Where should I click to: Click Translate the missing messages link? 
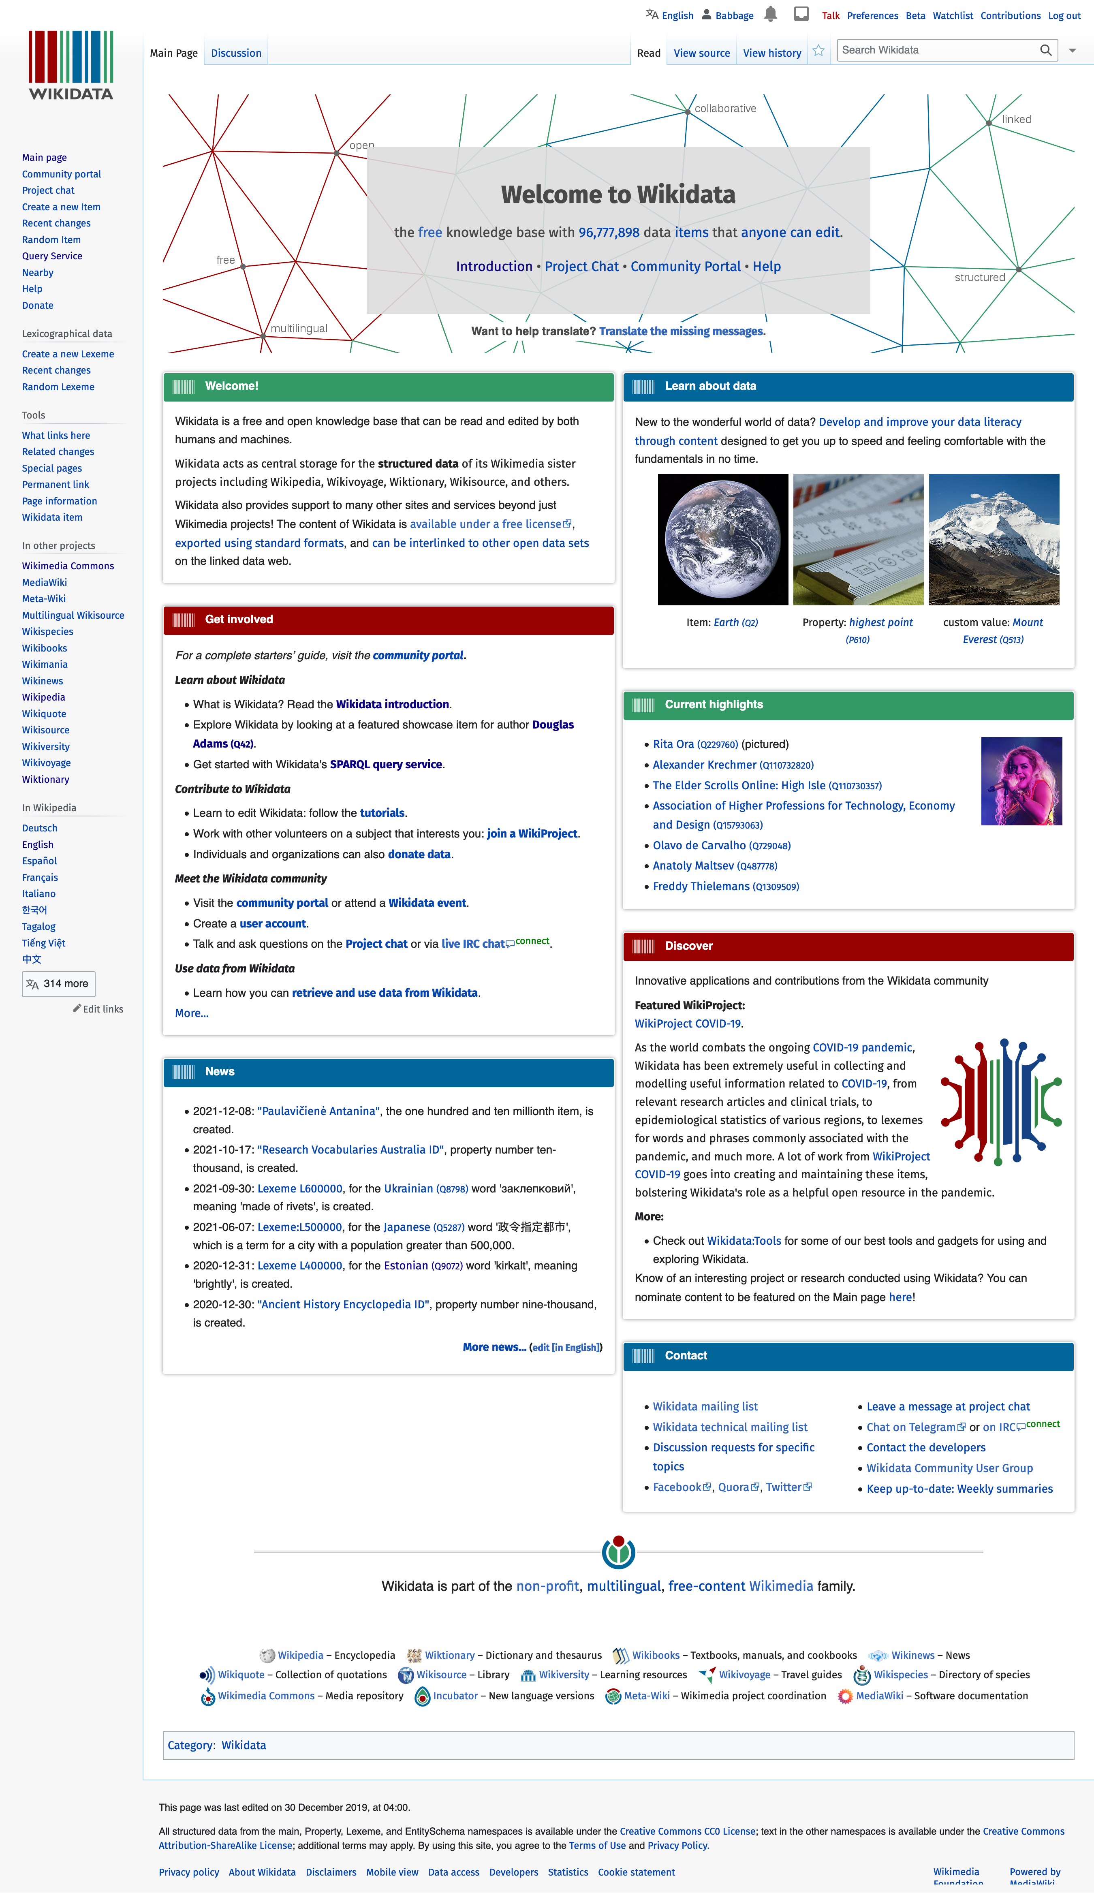[x=682, y=331]
